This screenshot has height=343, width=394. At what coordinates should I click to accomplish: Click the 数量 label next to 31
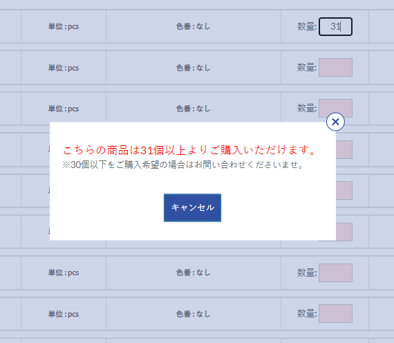tap(307, 26)
